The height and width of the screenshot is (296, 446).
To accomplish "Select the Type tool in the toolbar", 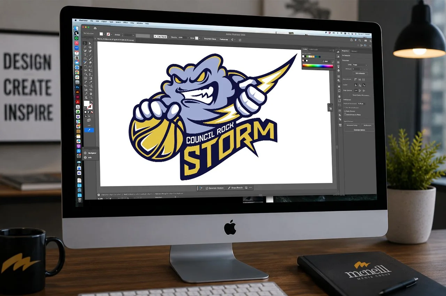I will point(85,55).
